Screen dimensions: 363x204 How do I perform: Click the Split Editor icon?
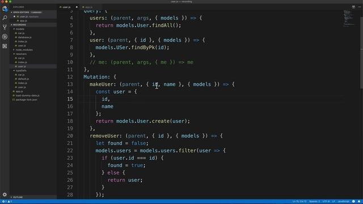[x=353, y=7]
